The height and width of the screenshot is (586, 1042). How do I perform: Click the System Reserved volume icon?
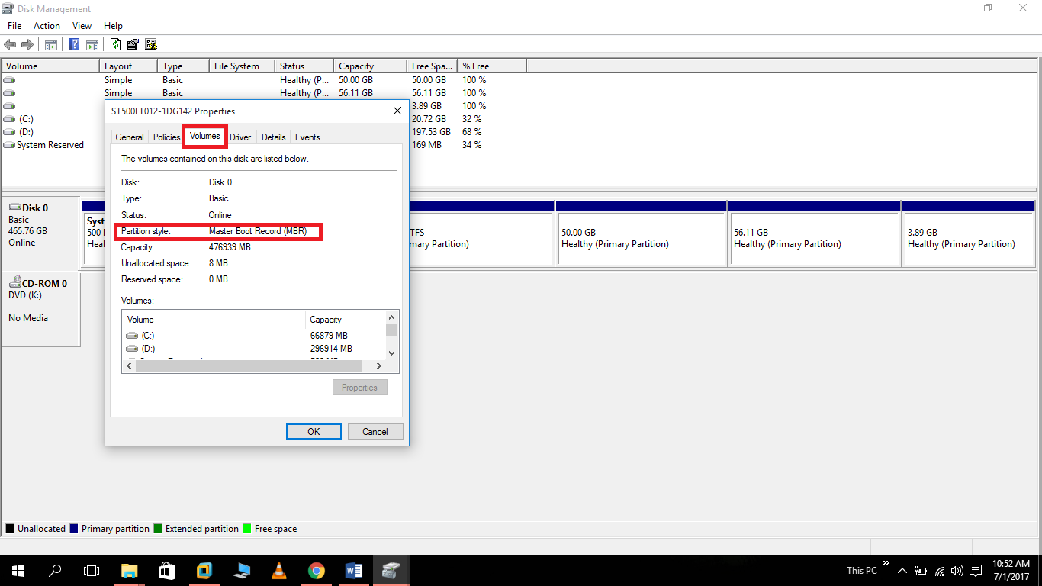(8, 144)
